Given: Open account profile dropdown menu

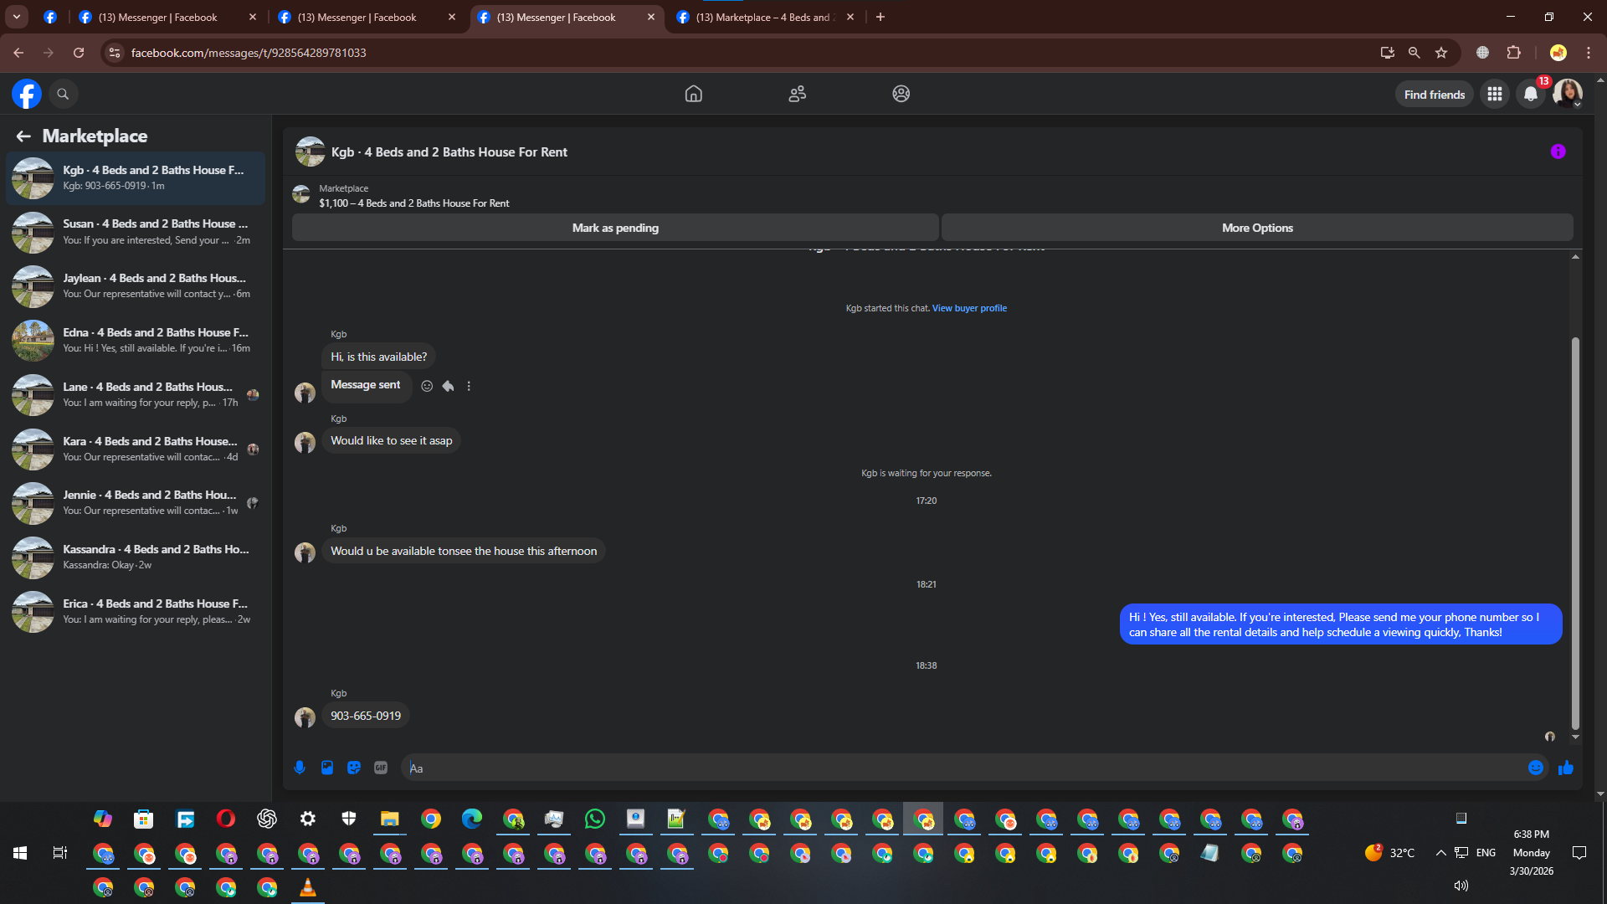Looking at the screenshot, I should pos(1568,94).
